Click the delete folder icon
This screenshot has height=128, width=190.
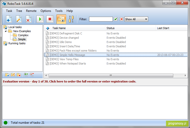point(19,75)
